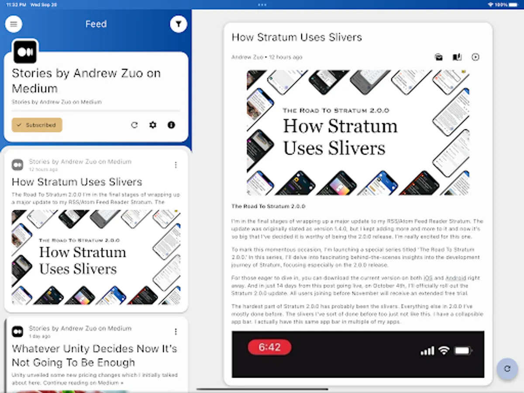Bookmark article with the book icon

click(457, 57)
